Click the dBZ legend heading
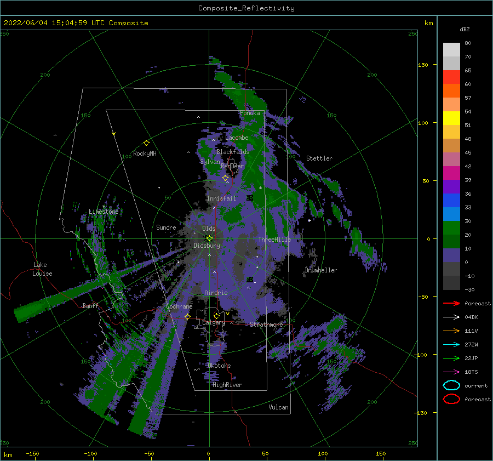This screenshot has height=461, width=493. 465,29
